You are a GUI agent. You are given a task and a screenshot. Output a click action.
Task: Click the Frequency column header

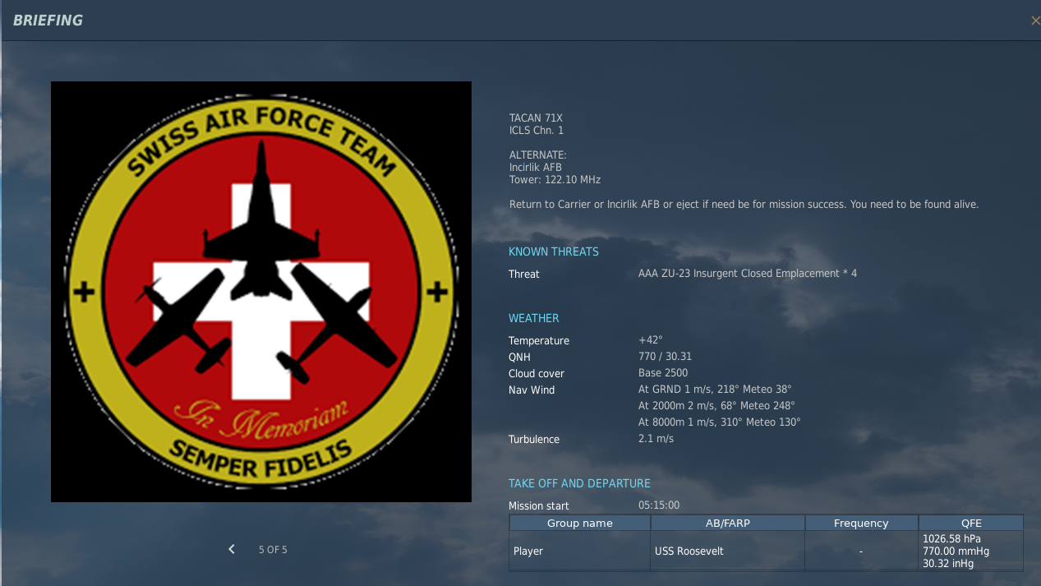(860, 523)
